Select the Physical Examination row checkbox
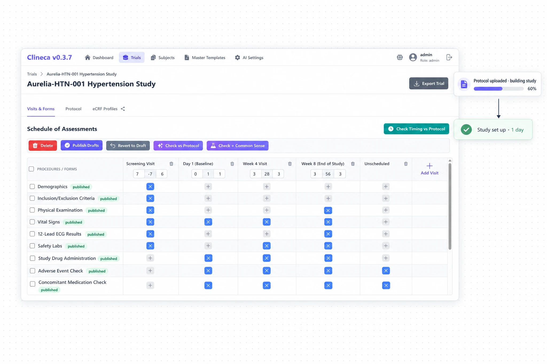The height and width of the screenshot is (364, 547). pyautogui.click(x=32, y=210)
